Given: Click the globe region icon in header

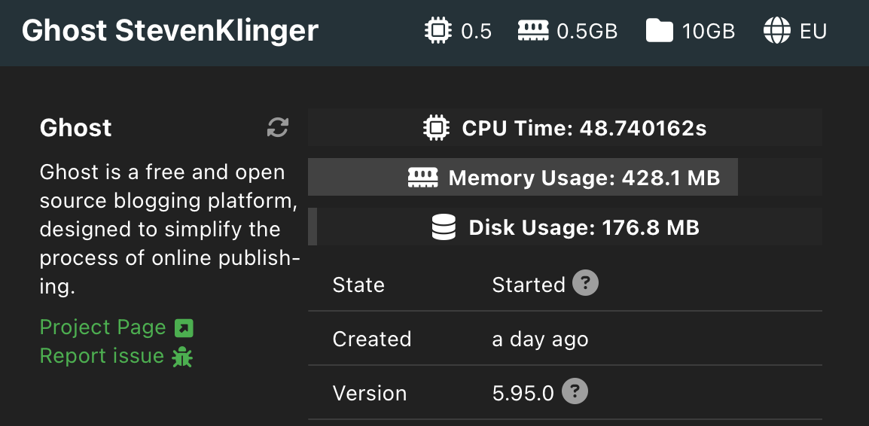Looking at the screenshot, I should click(777, 31).
